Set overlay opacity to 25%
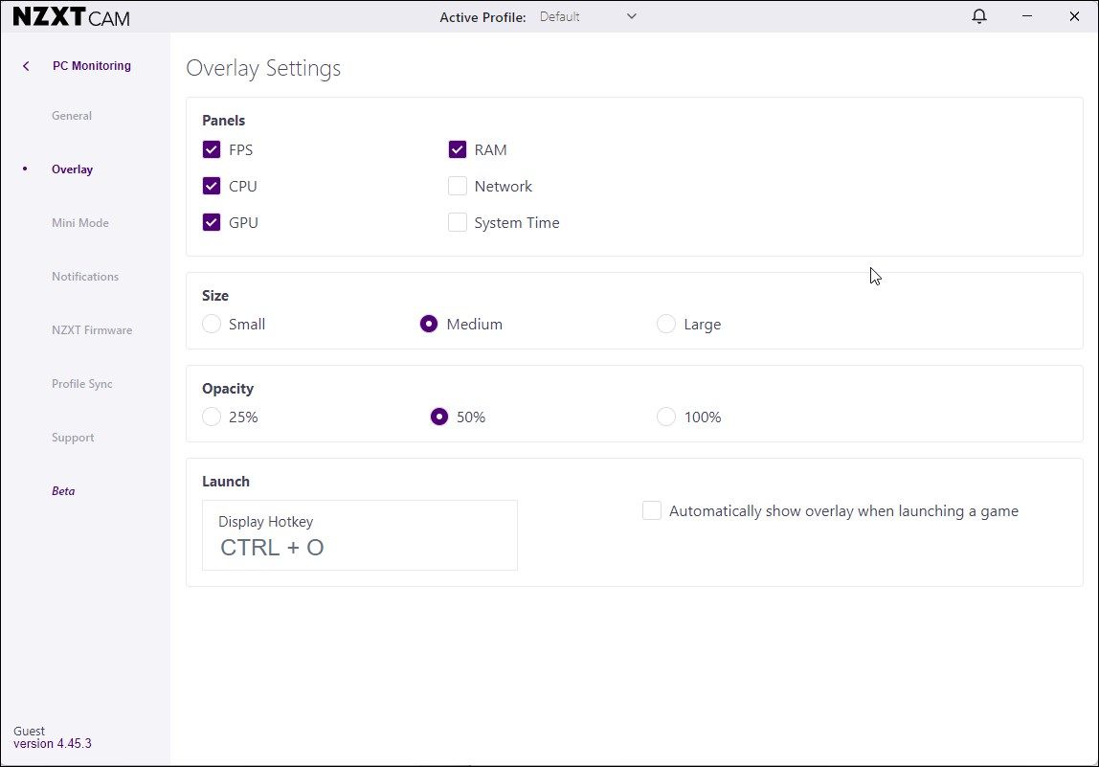The height and width of the screenshot is (767, 1099). (212, 417)
